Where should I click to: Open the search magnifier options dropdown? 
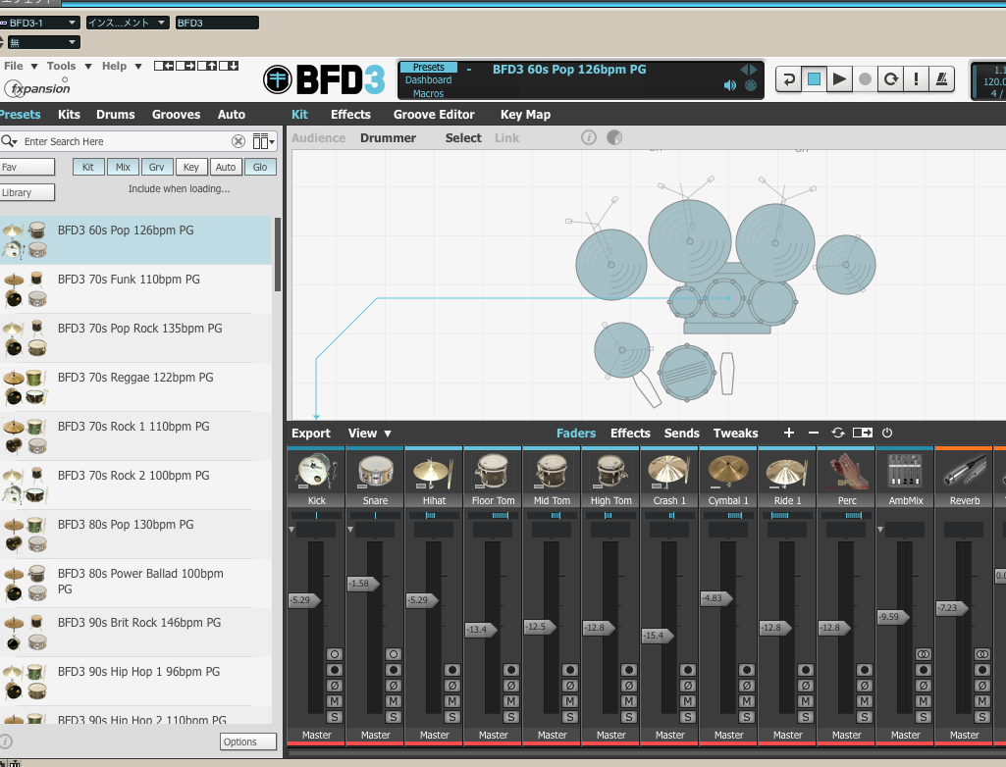click(9, 141)
